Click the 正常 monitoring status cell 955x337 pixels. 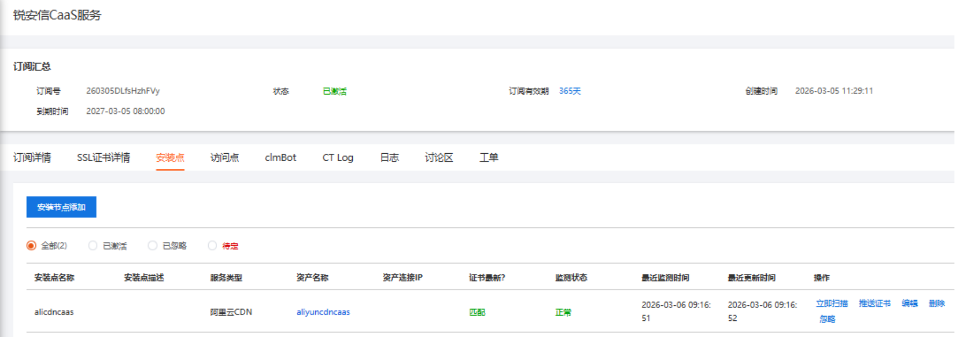[563, 312]
